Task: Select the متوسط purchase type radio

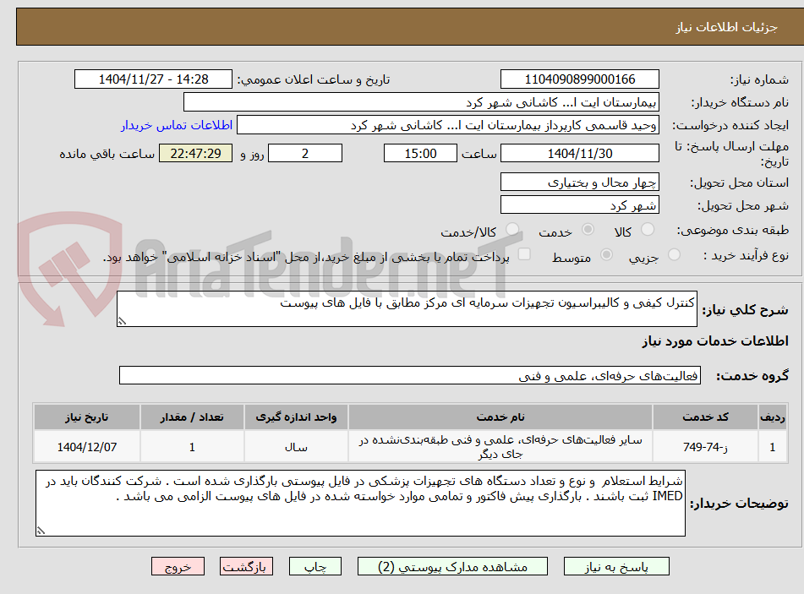Action: [x=606, y=254]
